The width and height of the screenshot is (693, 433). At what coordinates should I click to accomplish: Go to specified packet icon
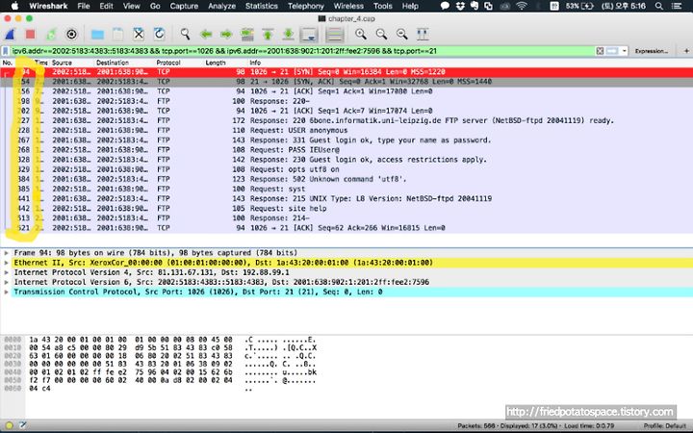[247, 34]
